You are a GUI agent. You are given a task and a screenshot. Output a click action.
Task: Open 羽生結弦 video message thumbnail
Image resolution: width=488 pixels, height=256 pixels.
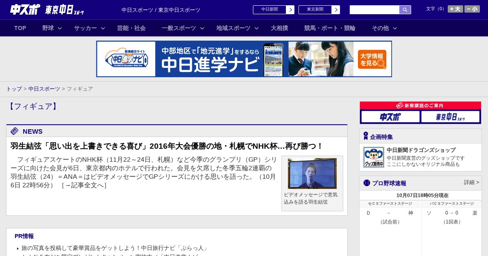[x=312, y=173]
